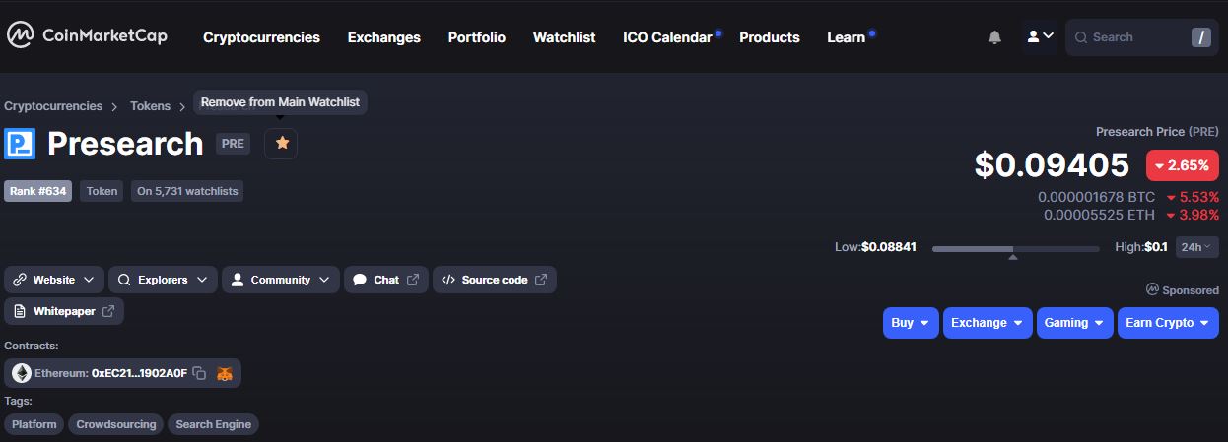Toggle the watchlist star for Presearch

281,144
